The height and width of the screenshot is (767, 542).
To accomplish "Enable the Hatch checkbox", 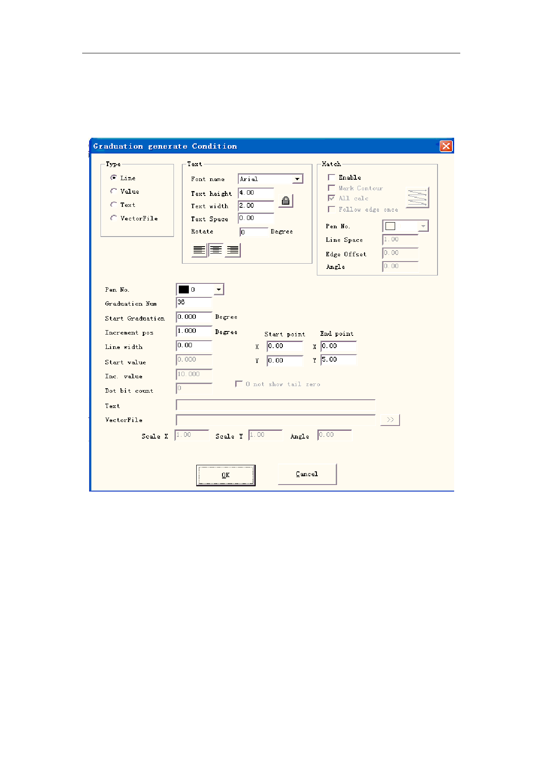I will (332, 178).
